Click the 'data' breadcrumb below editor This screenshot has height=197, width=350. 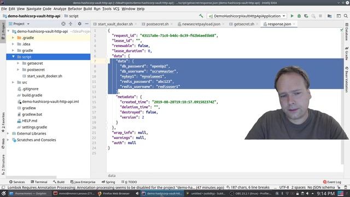112,176
